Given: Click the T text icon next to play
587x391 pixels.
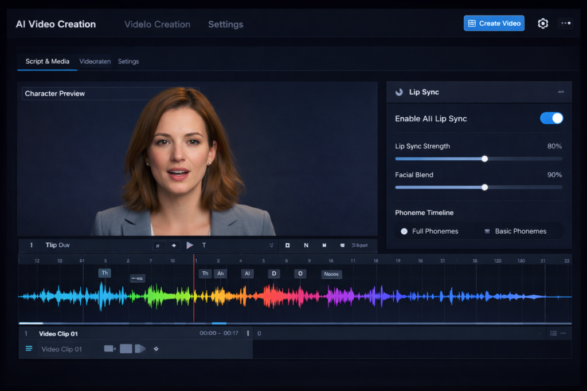Looking at the screenshot, I should (x=204, y=245).
